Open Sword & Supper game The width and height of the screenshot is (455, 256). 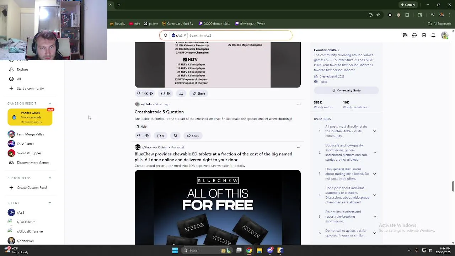[x=29, y=153]
